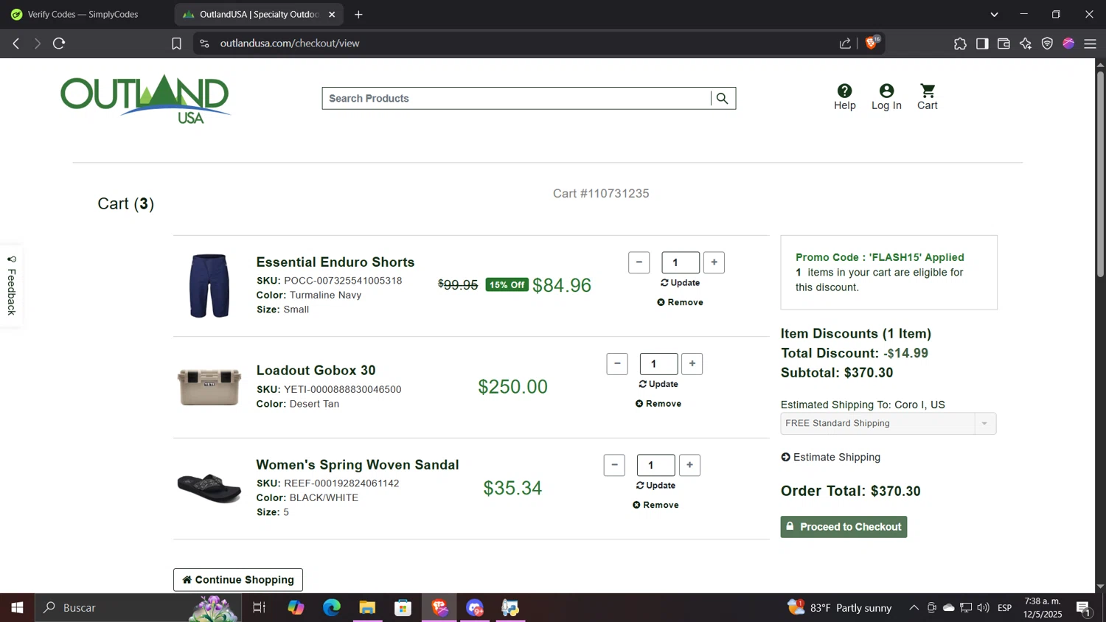Viewport: 1106px width, 622px height.
Task: Open Brave VPN icon
Action: pos(1047,43)
